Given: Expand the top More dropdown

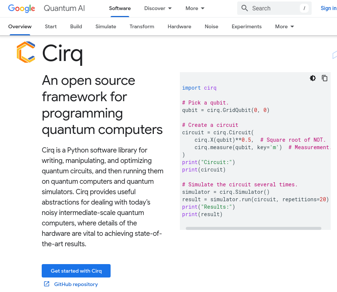Looking at the screenshot, I should (x=195, y=9).
